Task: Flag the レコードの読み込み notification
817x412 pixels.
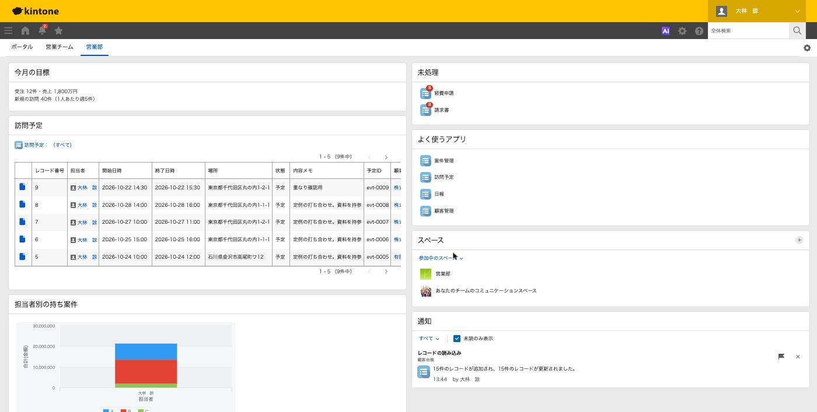Action: (x=781, y=357)
